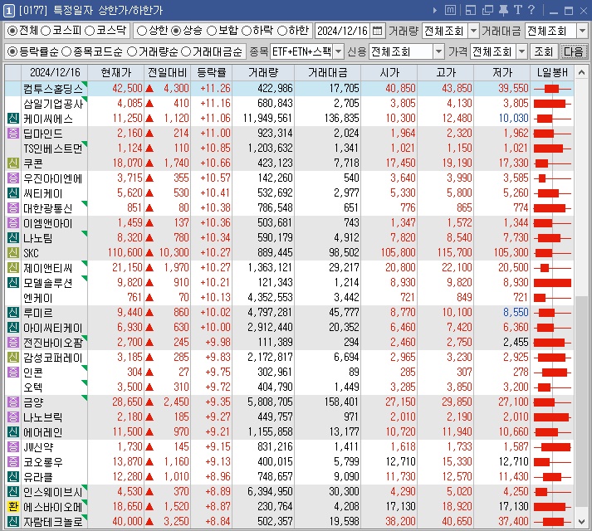
Task: Select the 코스닥 radio button
Action: tap(90, 31)
